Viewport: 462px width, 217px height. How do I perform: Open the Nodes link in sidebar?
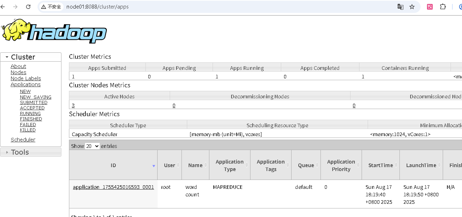coord(19,72)
